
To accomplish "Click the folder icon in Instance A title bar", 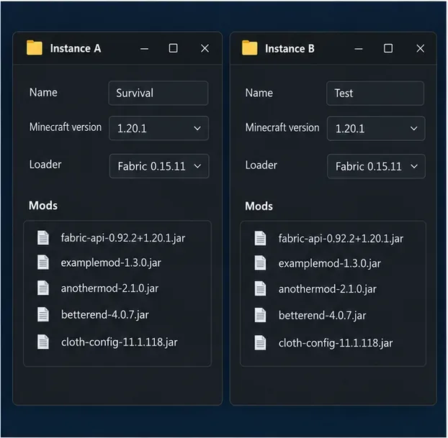I will coord(35,47).
